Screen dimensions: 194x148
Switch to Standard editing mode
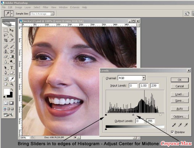point(6,103)
